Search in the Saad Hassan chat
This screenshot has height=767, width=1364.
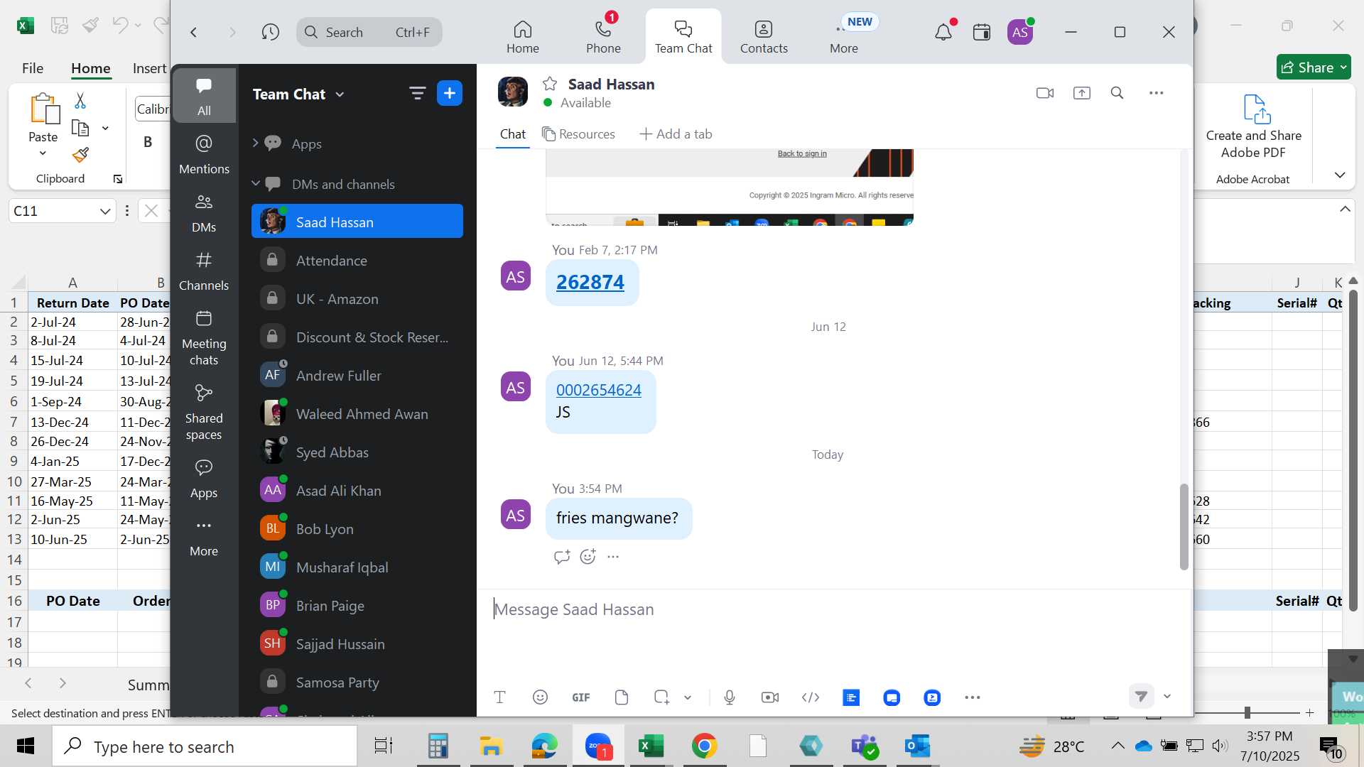(x=1117, y=93)
